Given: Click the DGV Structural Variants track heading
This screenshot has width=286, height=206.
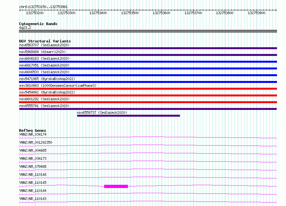Looking at the screenshot, I should [x=45, y=41].
